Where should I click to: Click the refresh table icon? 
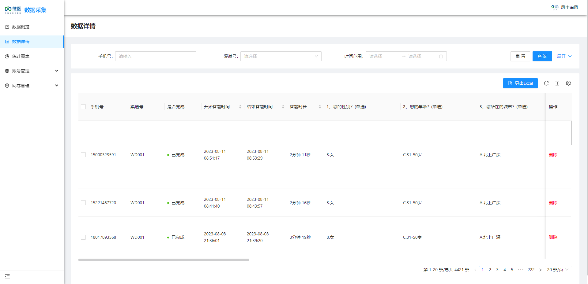(546, 83)
